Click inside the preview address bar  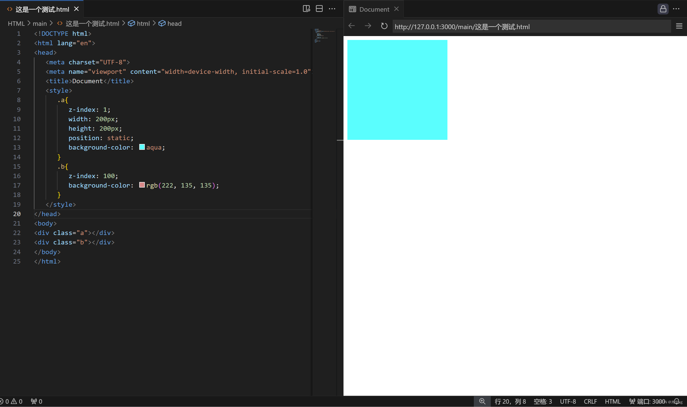pos(500,27)
